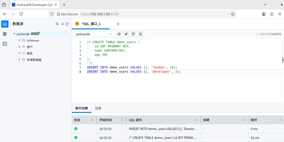Bookmark this page with the star icon

[x=233, y=14]
